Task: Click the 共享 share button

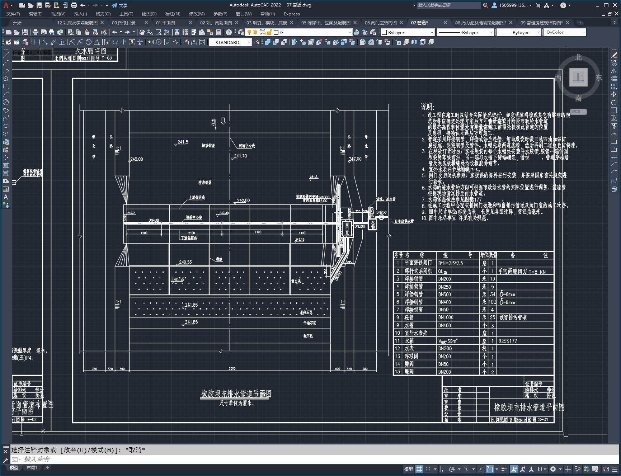Action: 119,5
